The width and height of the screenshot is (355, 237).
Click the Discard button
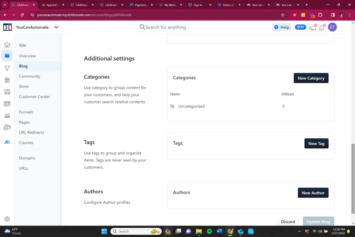pos(288,222)
